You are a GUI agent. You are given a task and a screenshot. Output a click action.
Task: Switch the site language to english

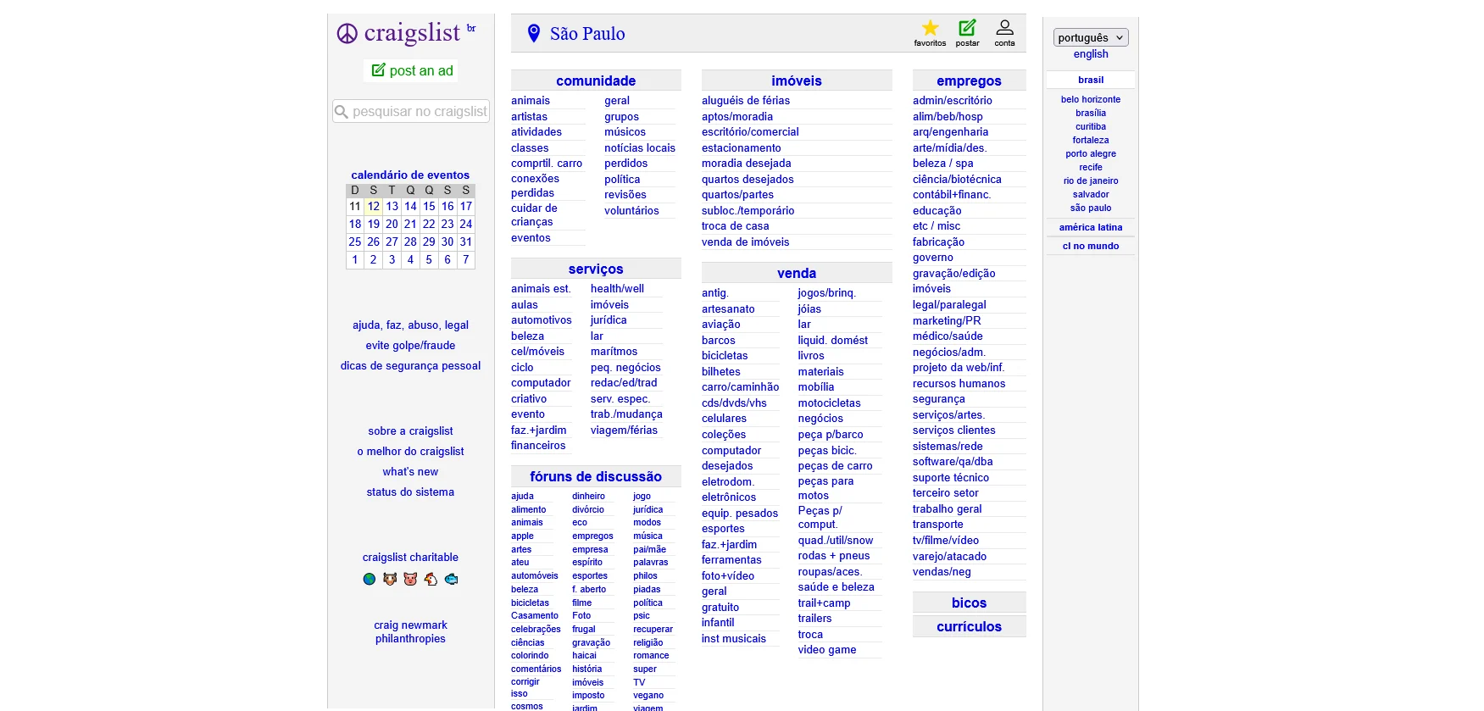click(1090, 54)
